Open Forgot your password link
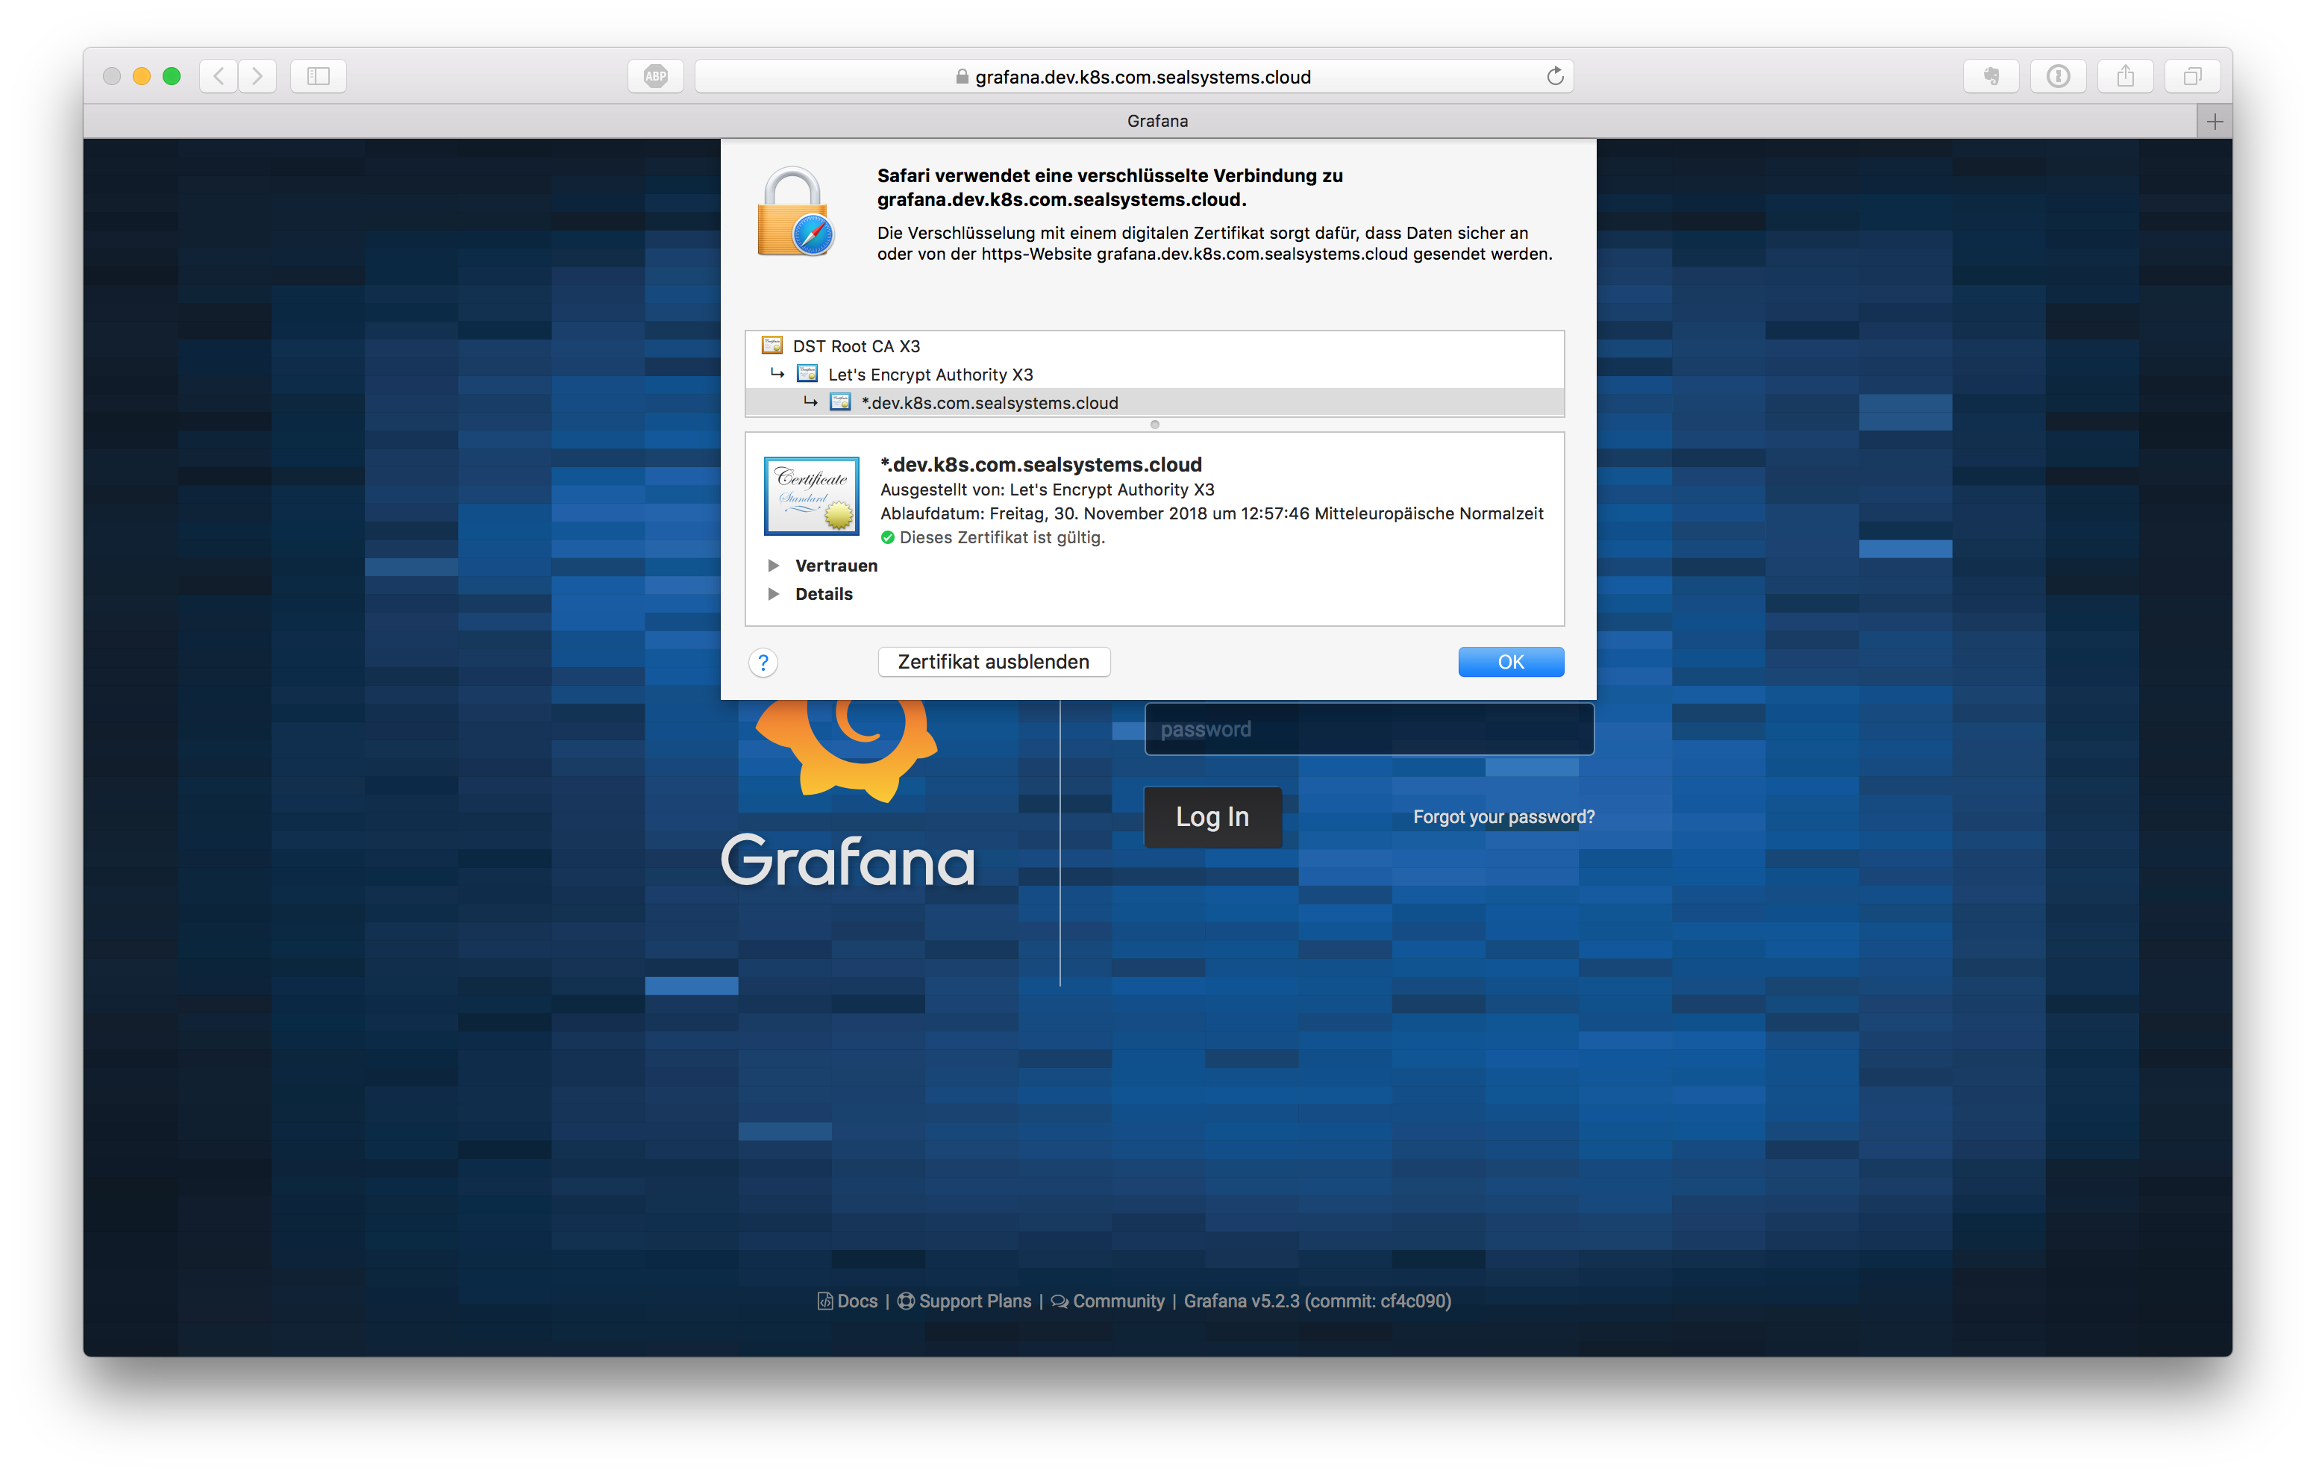This screenshot has width=2316, height=1476. click(x=1503, y=817)
